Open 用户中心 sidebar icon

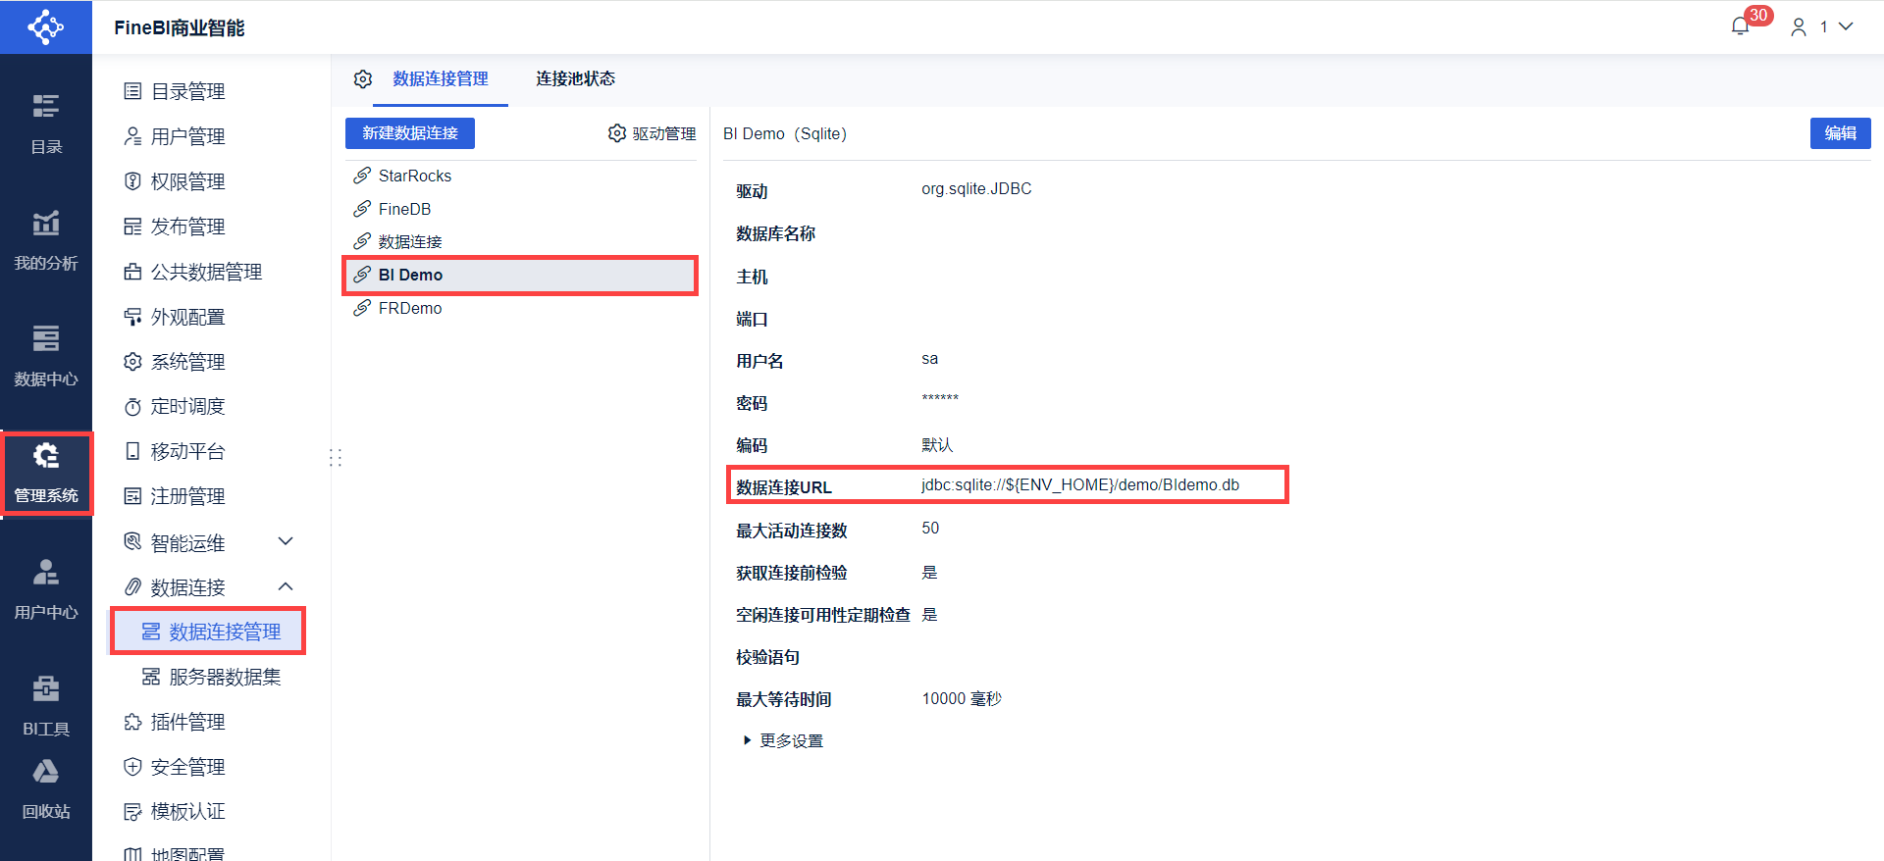(45, 589)
